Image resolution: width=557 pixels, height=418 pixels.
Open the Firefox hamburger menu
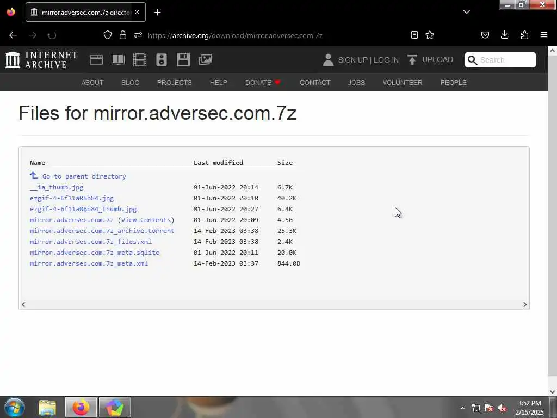[544, 35]
